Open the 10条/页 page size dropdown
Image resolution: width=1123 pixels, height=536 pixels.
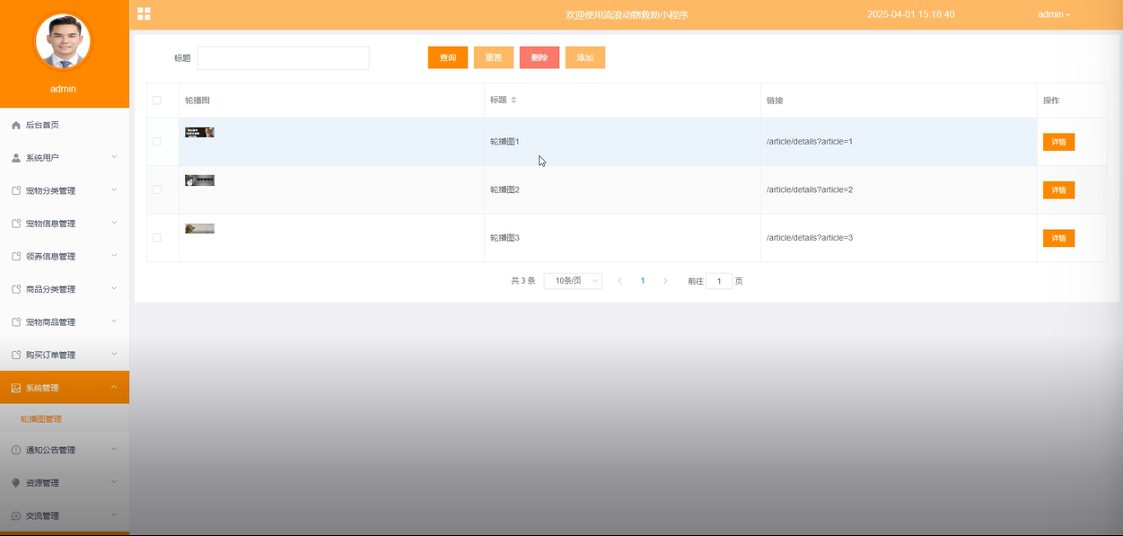[x=573, y=281]
